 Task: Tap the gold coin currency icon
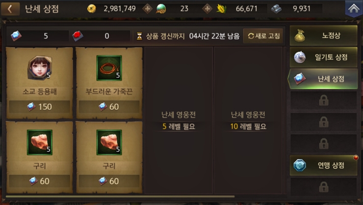(92, 9)
